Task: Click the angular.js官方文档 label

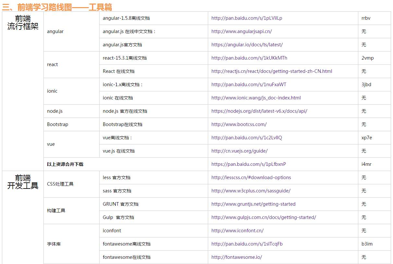Action: tap(122, 45)
